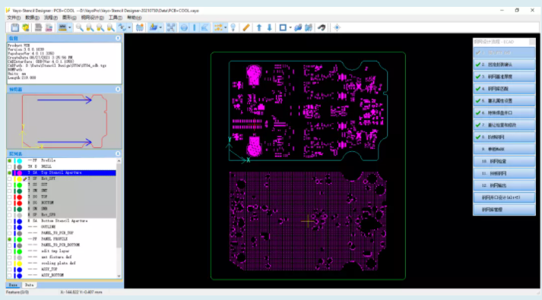Open the MM units dropdown arrow
This screenshot has height=300, width=542.
point(69,27)
